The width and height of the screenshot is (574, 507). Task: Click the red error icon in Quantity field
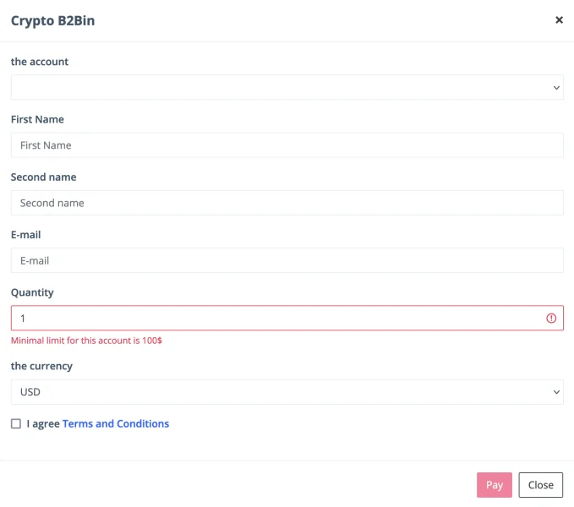(x=551, y=319)
